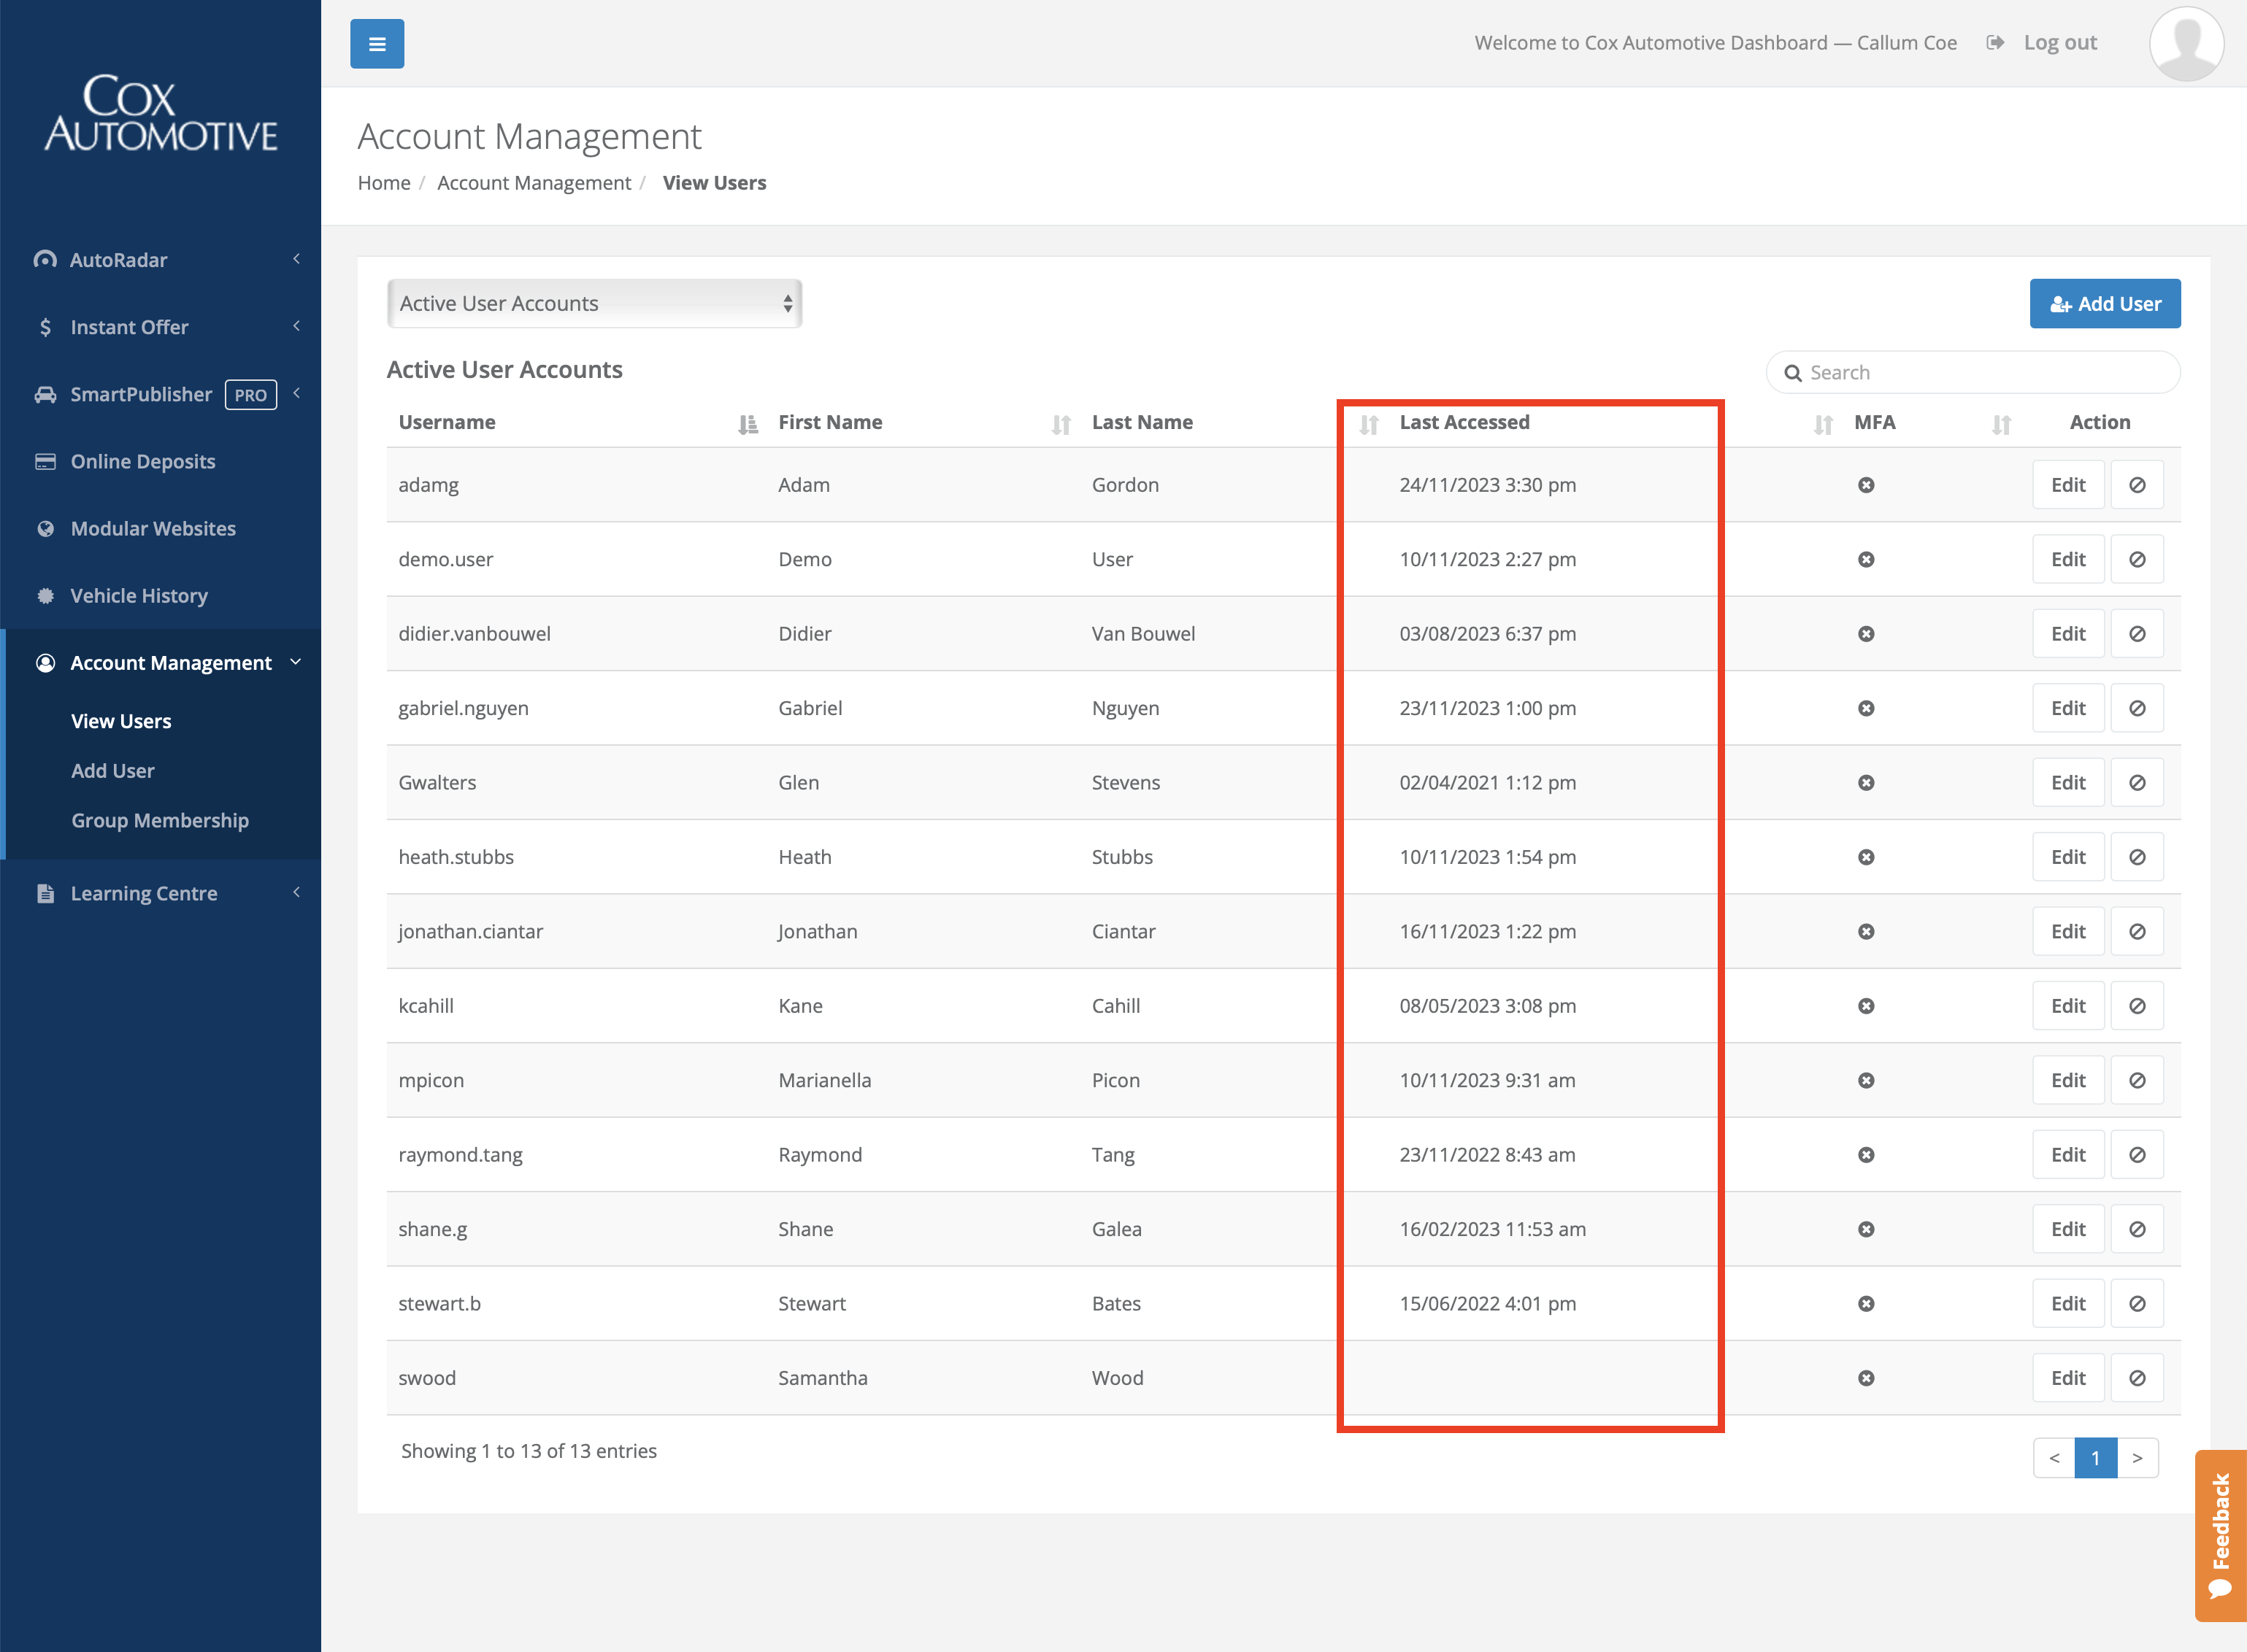The height and width of the screenshot is (1652, 2247).
Task: Click the MFA status icon for kcahill
Action: point(1866,1006)
